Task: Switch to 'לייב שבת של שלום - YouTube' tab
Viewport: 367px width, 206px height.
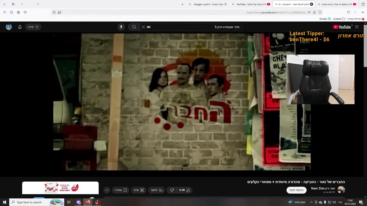Action: pyautogui.click(x=251, y=4)
